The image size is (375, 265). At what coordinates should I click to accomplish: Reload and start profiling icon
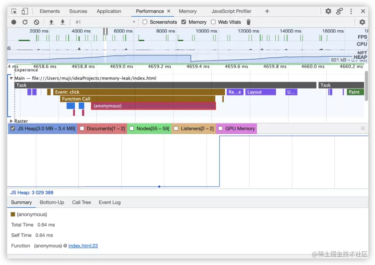[x=25, y=22]
